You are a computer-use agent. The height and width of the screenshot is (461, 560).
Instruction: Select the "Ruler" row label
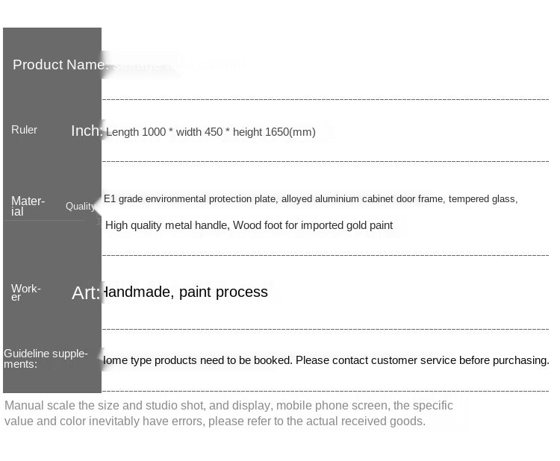point(24,130)
